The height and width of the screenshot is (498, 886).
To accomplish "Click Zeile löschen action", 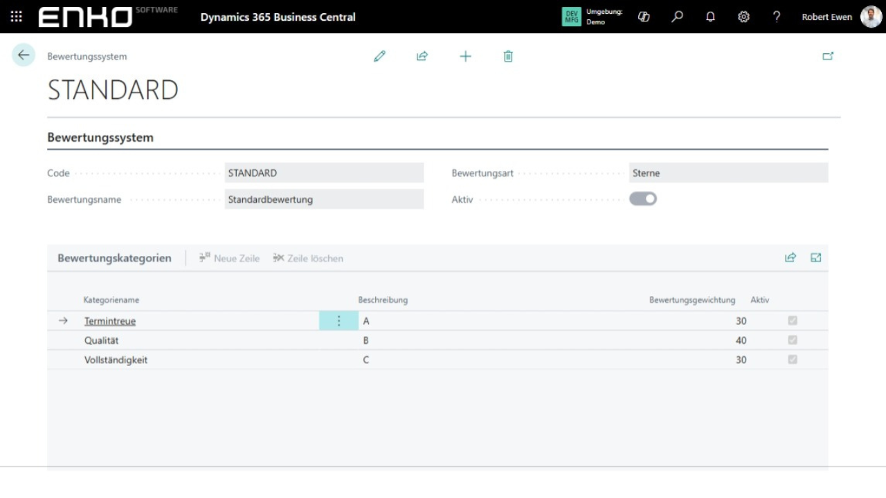I will tap(308, 258).
